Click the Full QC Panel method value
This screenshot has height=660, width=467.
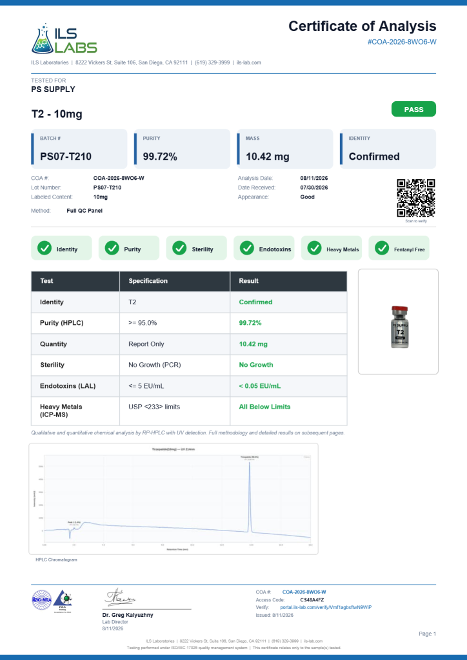click(84, 211)
